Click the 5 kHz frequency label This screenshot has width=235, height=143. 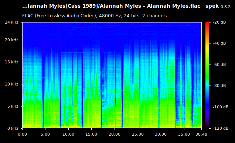tap(13, 106)
